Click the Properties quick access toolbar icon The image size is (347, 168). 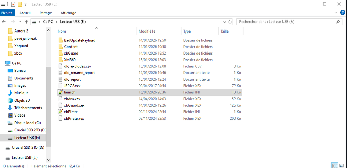click(13, 4)
